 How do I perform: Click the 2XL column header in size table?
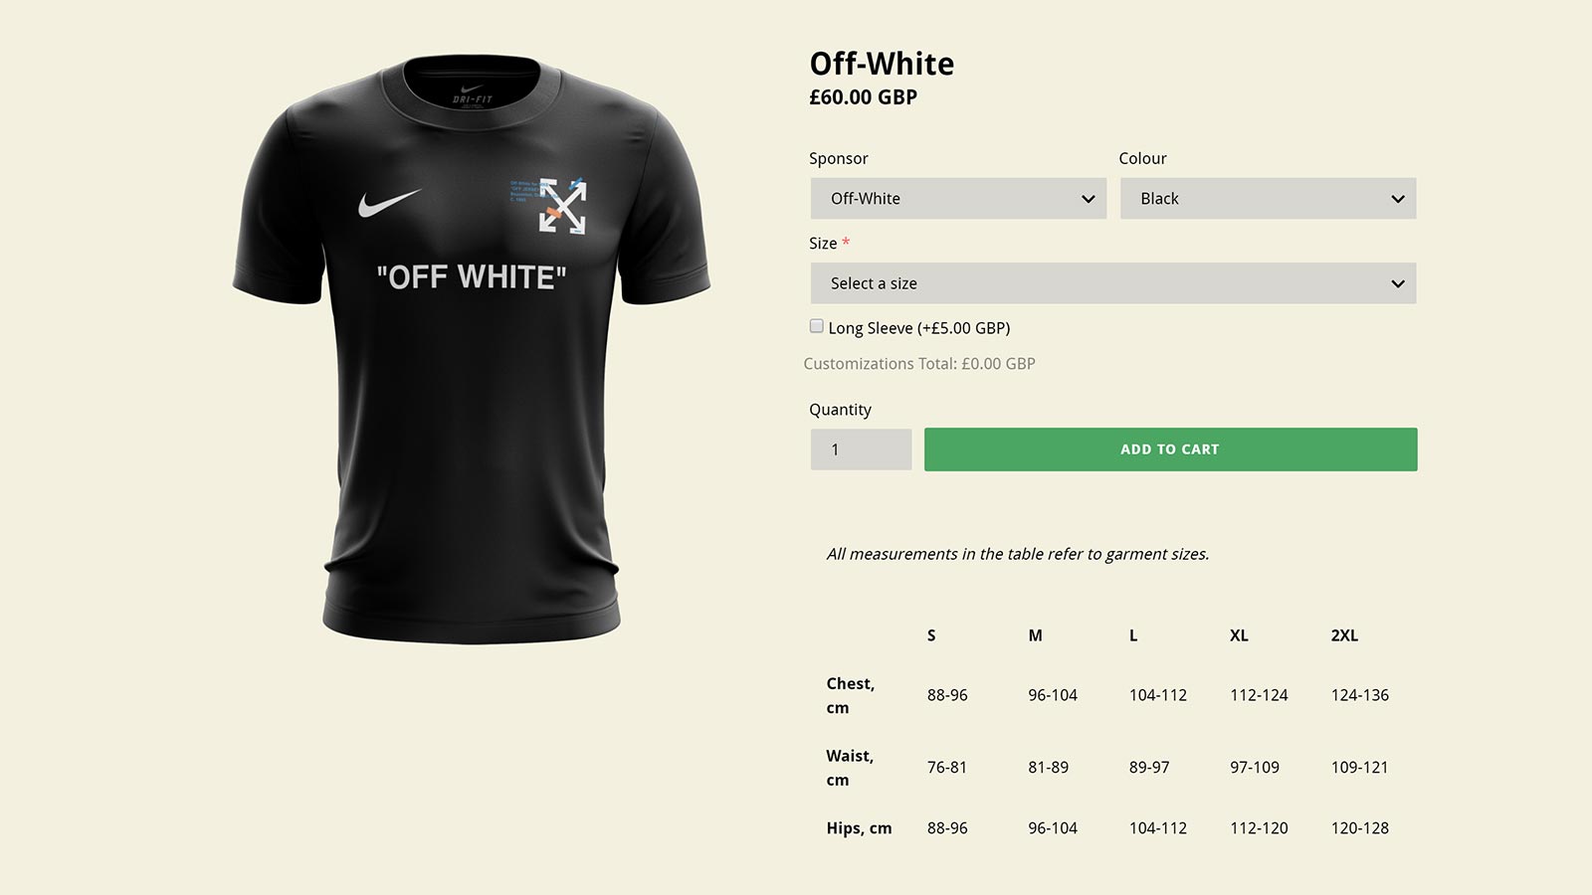1344,635
